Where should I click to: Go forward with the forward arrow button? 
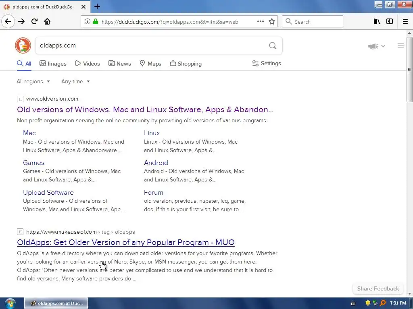click(21, 21)
